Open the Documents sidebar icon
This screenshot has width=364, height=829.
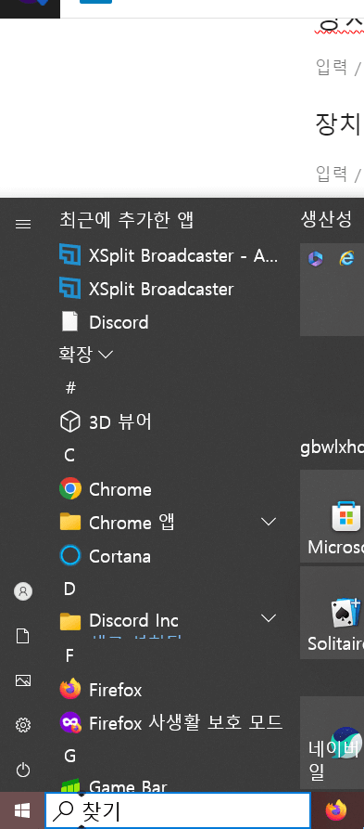click(x=22, y=636)
